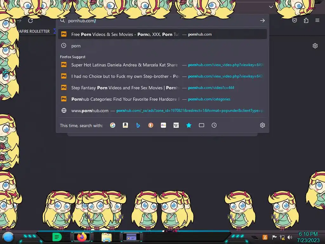This screenshot has width=325, height=244.
Task: Click the volume speaker tray icon
Action: [x=290, y=237]
